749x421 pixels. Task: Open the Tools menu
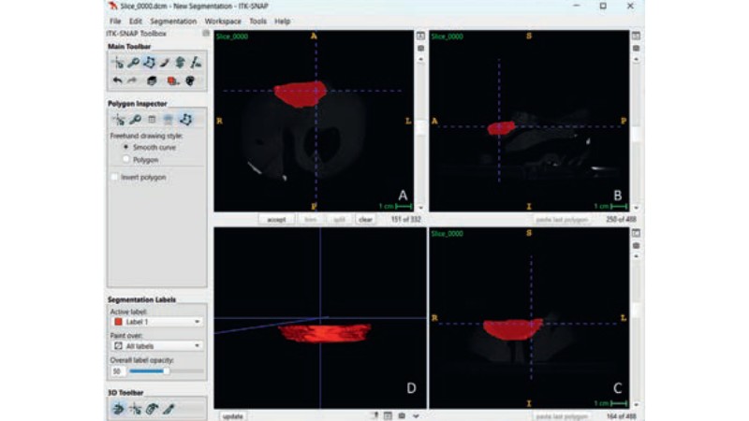[x=257, y=22]
